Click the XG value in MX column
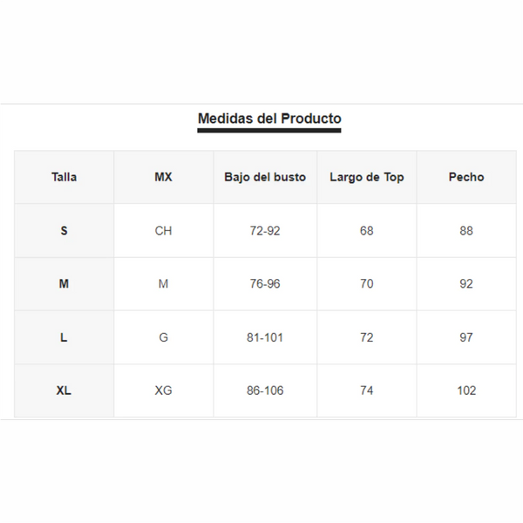This screenshot has height=523, width=523. click(164, 391)
